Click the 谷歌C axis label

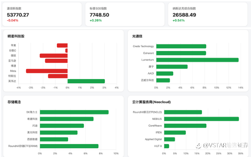(12, 51)
